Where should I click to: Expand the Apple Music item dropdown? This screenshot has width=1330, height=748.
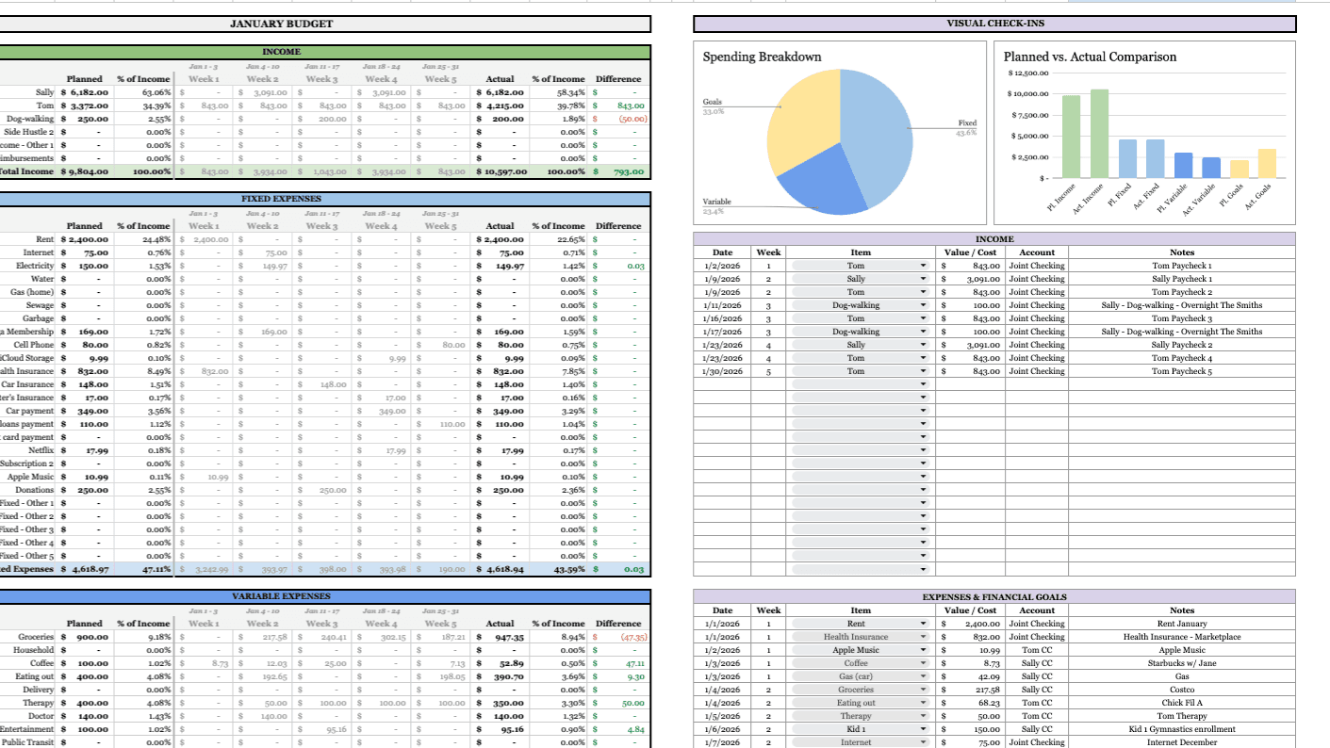pos(923,650)
